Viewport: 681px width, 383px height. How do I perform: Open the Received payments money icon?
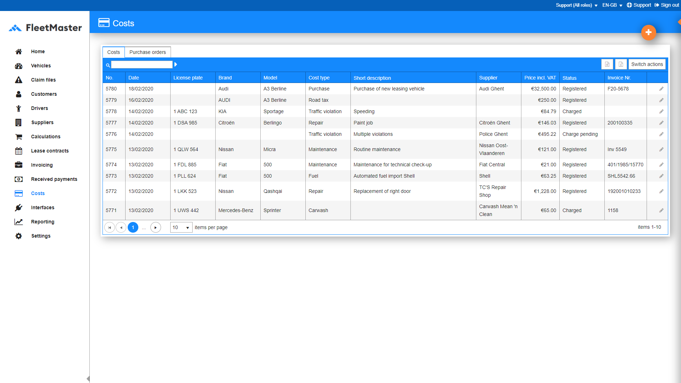pos(18,179)
